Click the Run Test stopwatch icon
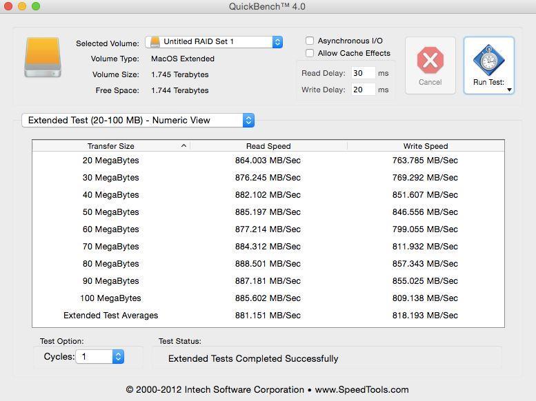This screenshot has height=401, width=536. coord(488,60)
